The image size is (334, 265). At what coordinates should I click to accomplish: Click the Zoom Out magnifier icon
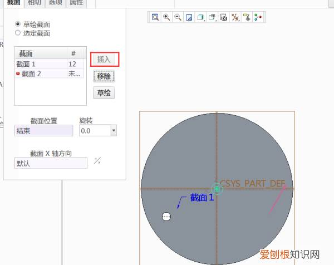(178, 17)
